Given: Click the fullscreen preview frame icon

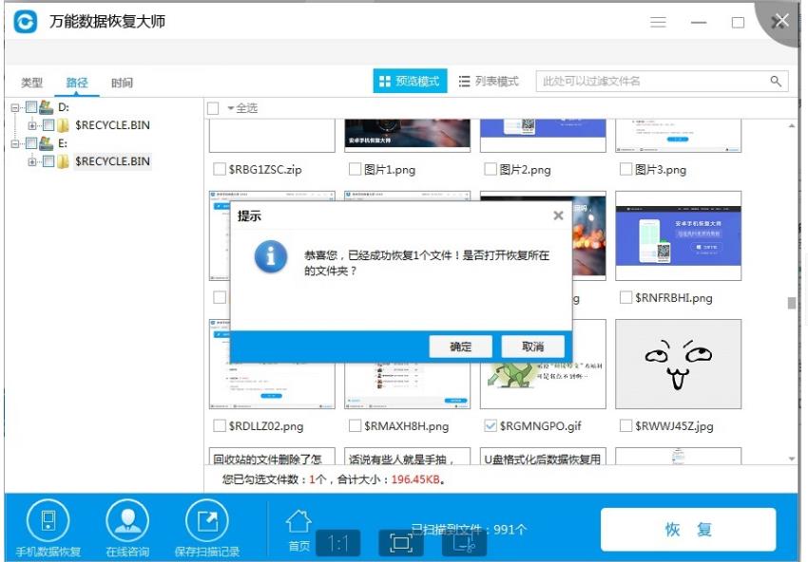Looking at the screenshot, I should [x=401, y=541].
